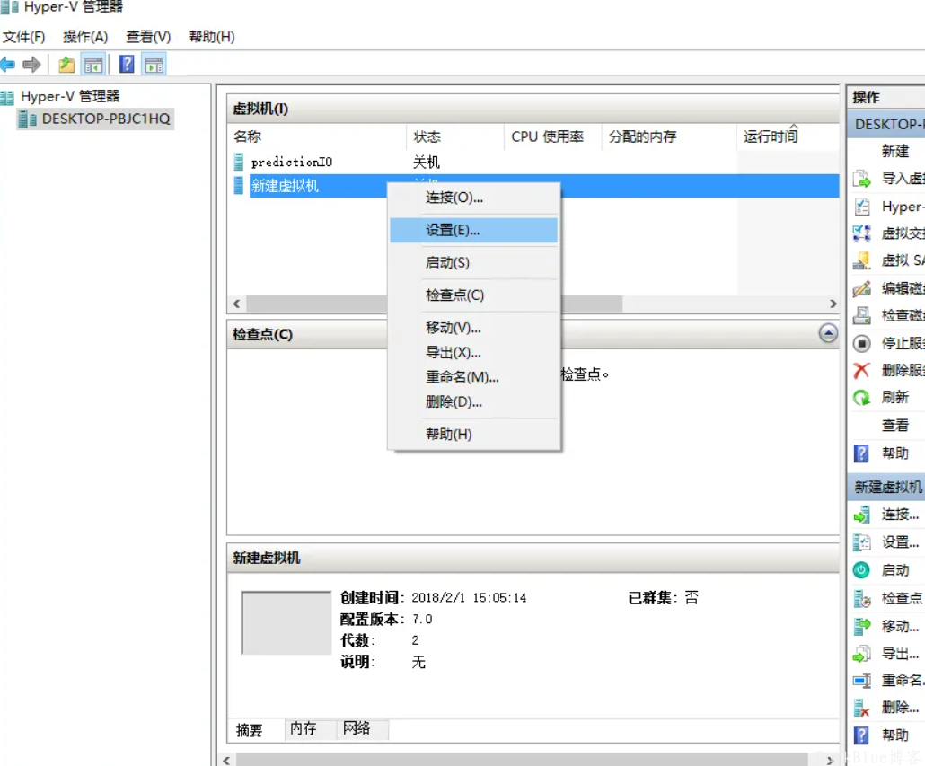This screenshot has height=766, width=925.
Task: Open the 虚拟 SAN manager icon
Action: point(862,260)
